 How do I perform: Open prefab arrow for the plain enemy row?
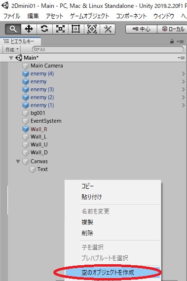click(x=183, y=81)
